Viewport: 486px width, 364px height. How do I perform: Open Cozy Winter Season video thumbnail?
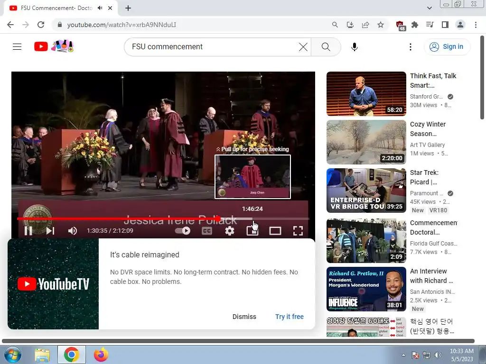point(366,142)
